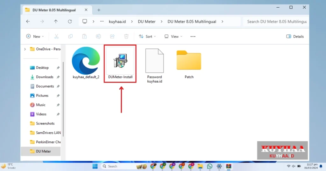Viewport: 326px width, 171px height.
Task: Open WinRAR from the taskbar
Action: pyautogui.click(x=229, y=166)
